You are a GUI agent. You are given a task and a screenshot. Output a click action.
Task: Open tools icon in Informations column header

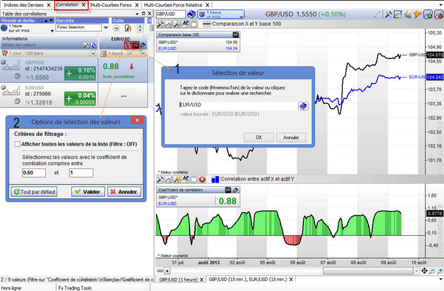point(86,45)
